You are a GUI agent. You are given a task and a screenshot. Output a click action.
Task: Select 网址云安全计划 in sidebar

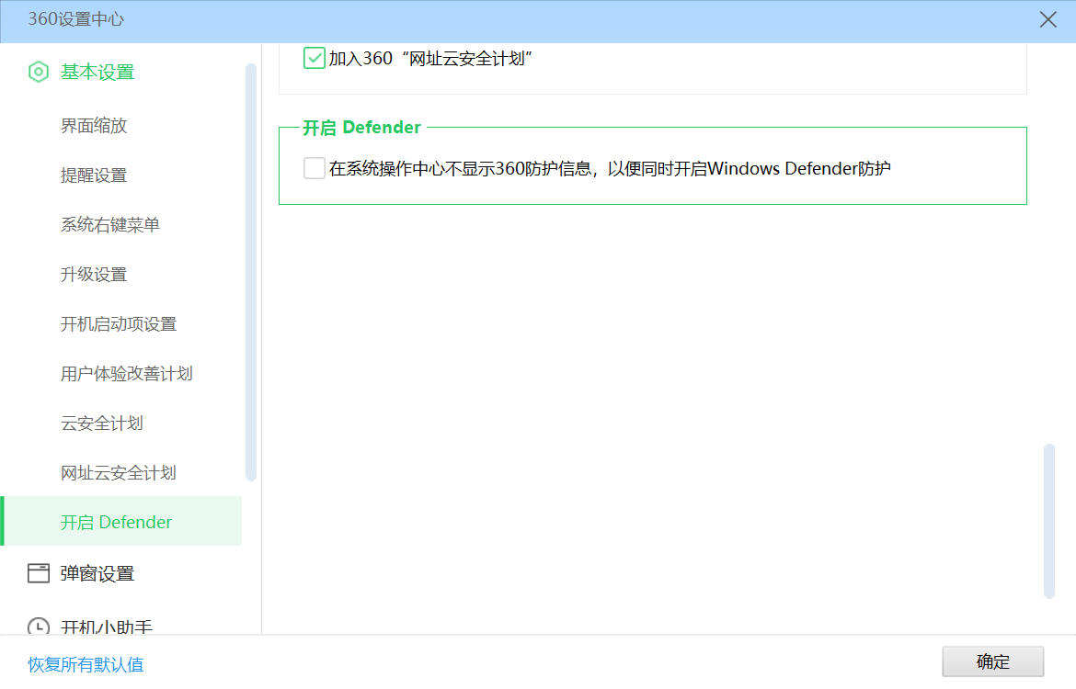click(119, 473)
